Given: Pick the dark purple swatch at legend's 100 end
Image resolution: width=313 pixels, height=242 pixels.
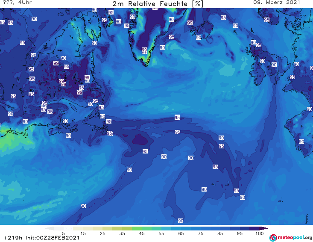Looking at the screenshot, I should pyautogui.click(x=254, y=228).
